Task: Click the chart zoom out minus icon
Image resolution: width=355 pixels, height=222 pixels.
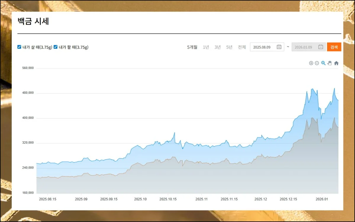Action: 317,63
